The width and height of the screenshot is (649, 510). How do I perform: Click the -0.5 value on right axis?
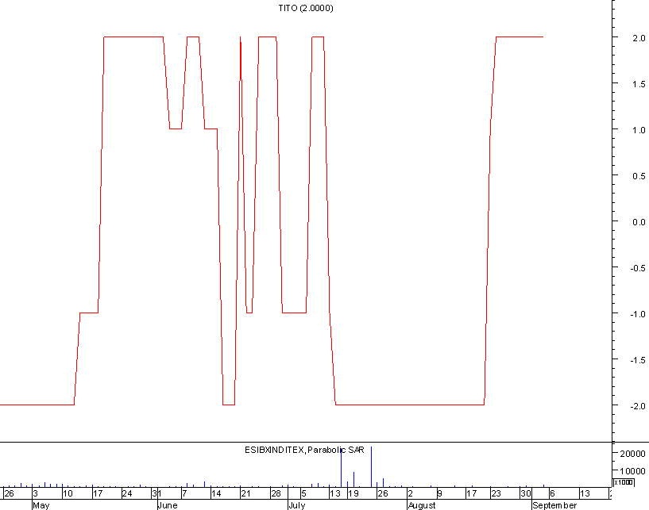coord(637,268)
